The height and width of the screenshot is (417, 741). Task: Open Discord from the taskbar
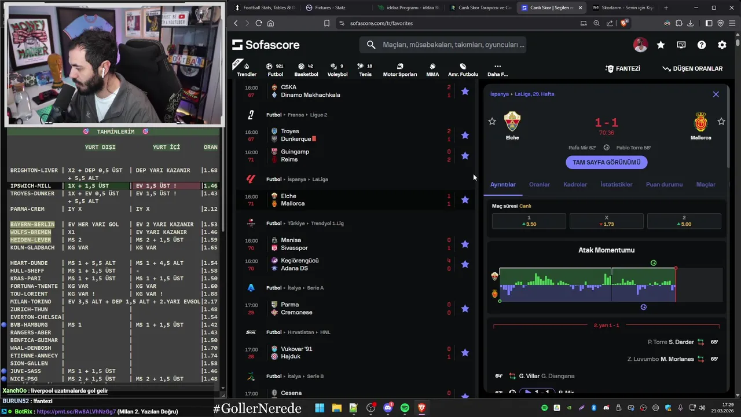388,408
